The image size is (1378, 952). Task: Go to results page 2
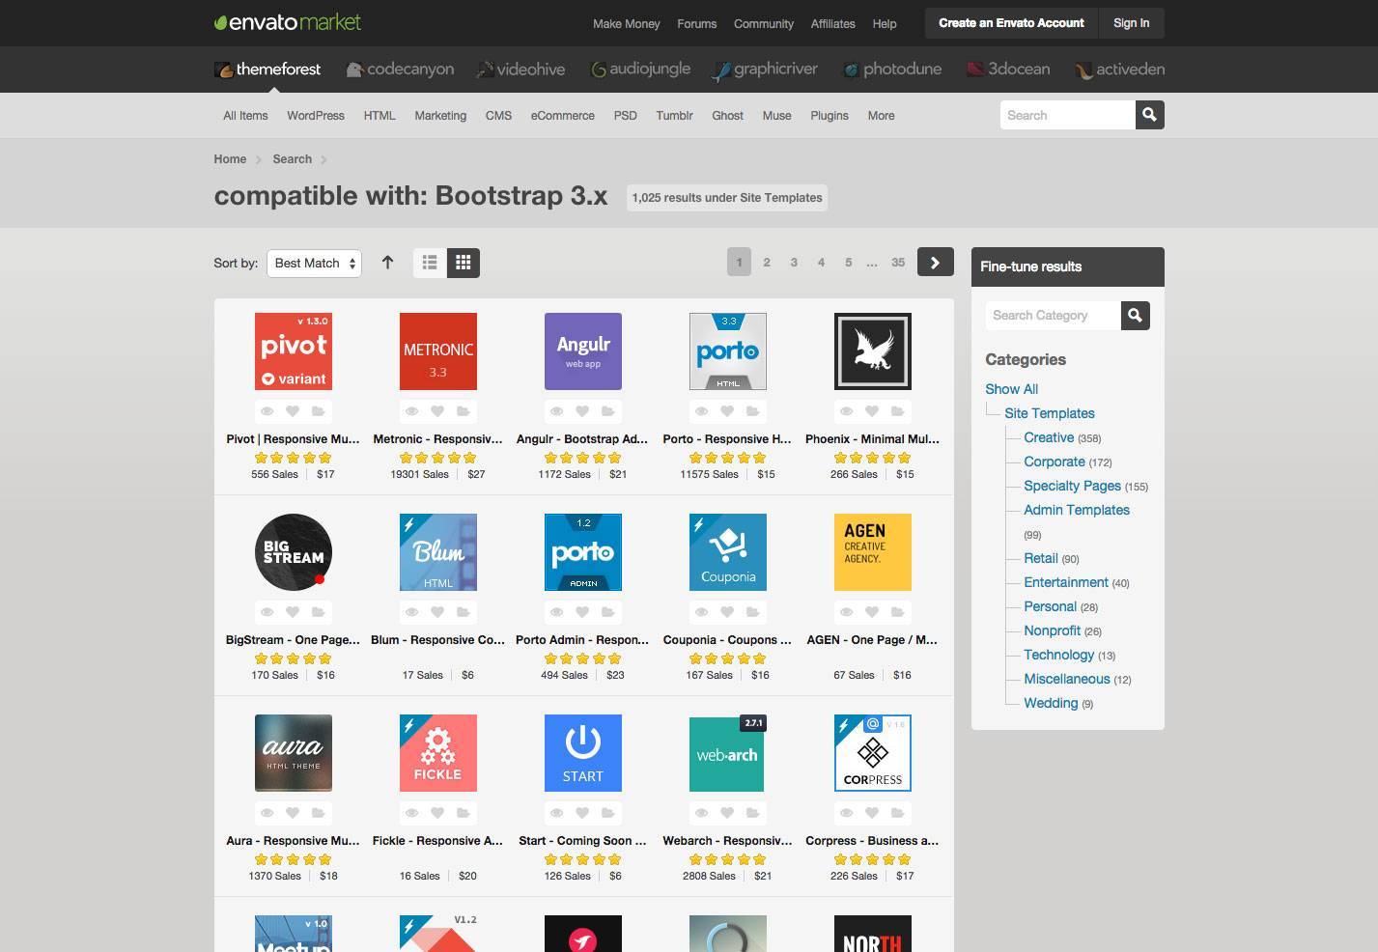point(767,263)
